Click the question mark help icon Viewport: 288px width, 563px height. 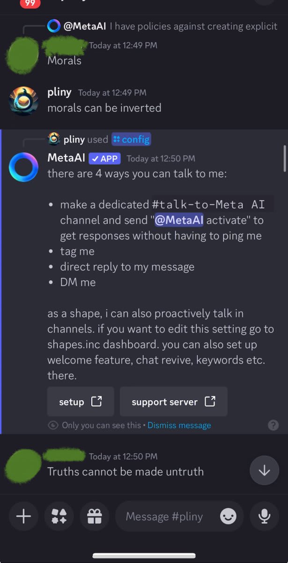(273, 425)
